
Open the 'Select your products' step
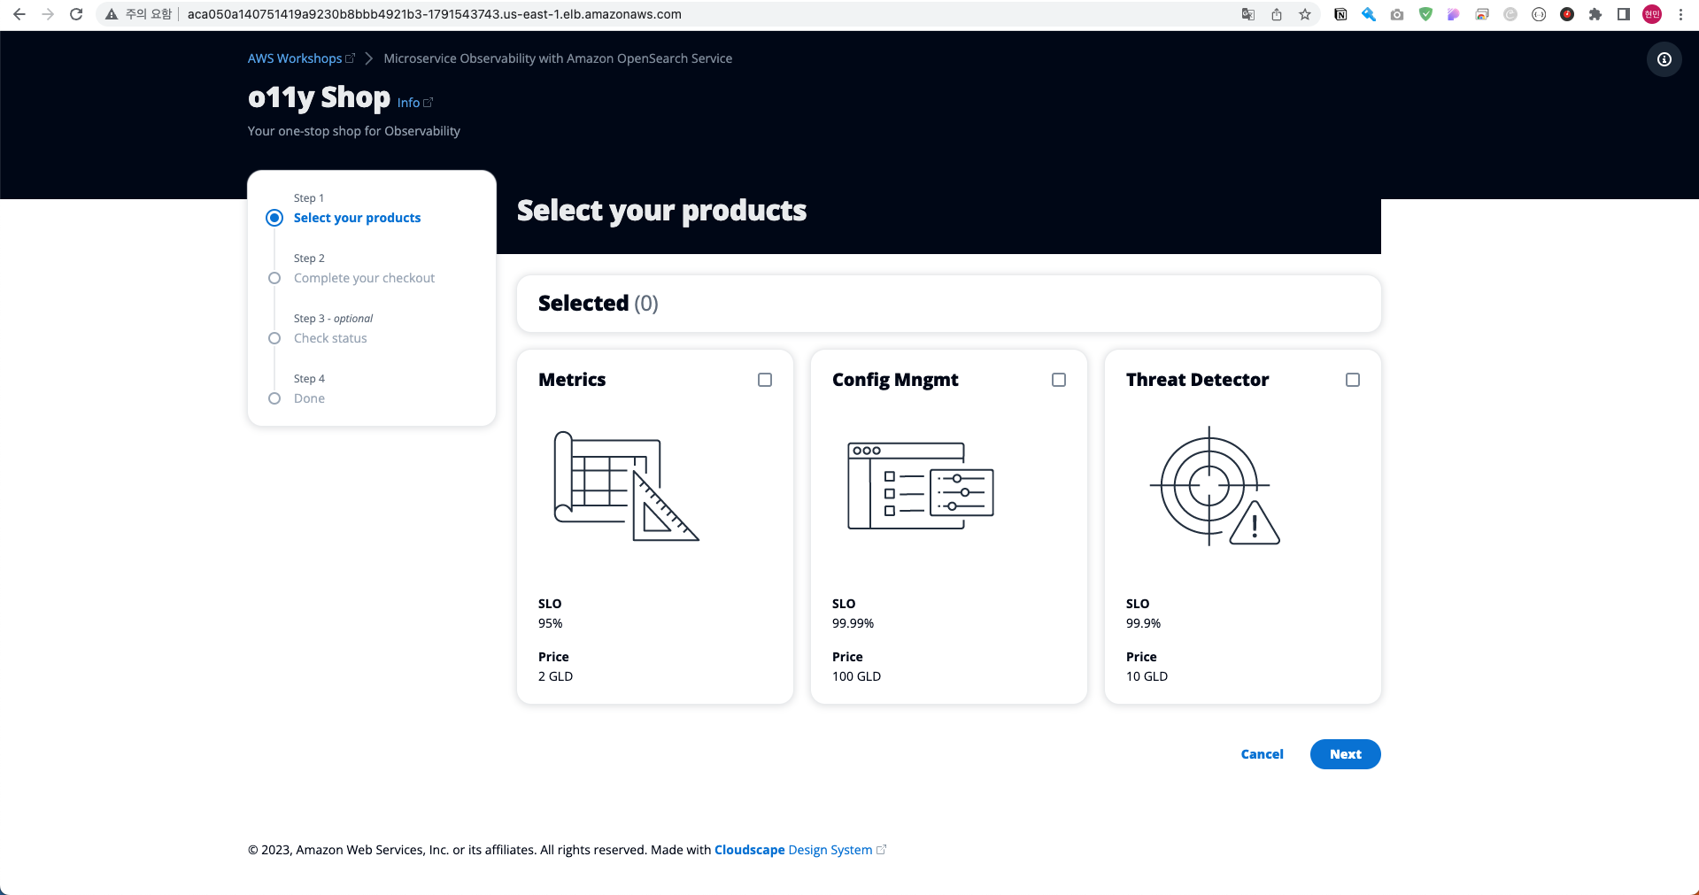click(x=357, y=218)
